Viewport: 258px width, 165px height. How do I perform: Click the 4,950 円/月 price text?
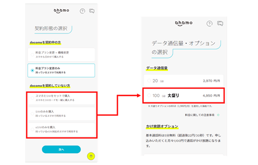click(212, 96)
